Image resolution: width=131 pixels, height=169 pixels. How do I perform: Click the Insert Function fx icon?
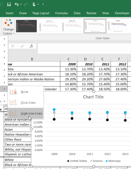click(x=31, y=46)
